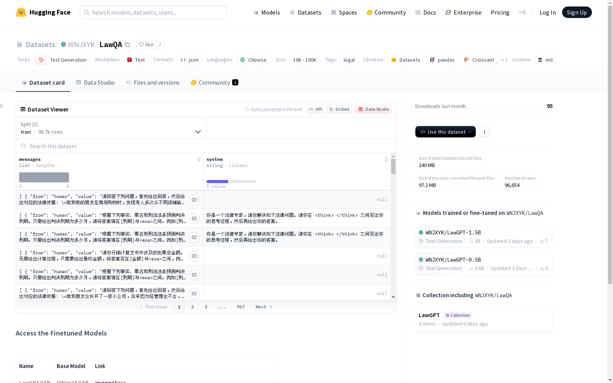The width and height of the screenshot is (613, 383).
Task: Select the 10K - 100K size tag
Action: 305,60
